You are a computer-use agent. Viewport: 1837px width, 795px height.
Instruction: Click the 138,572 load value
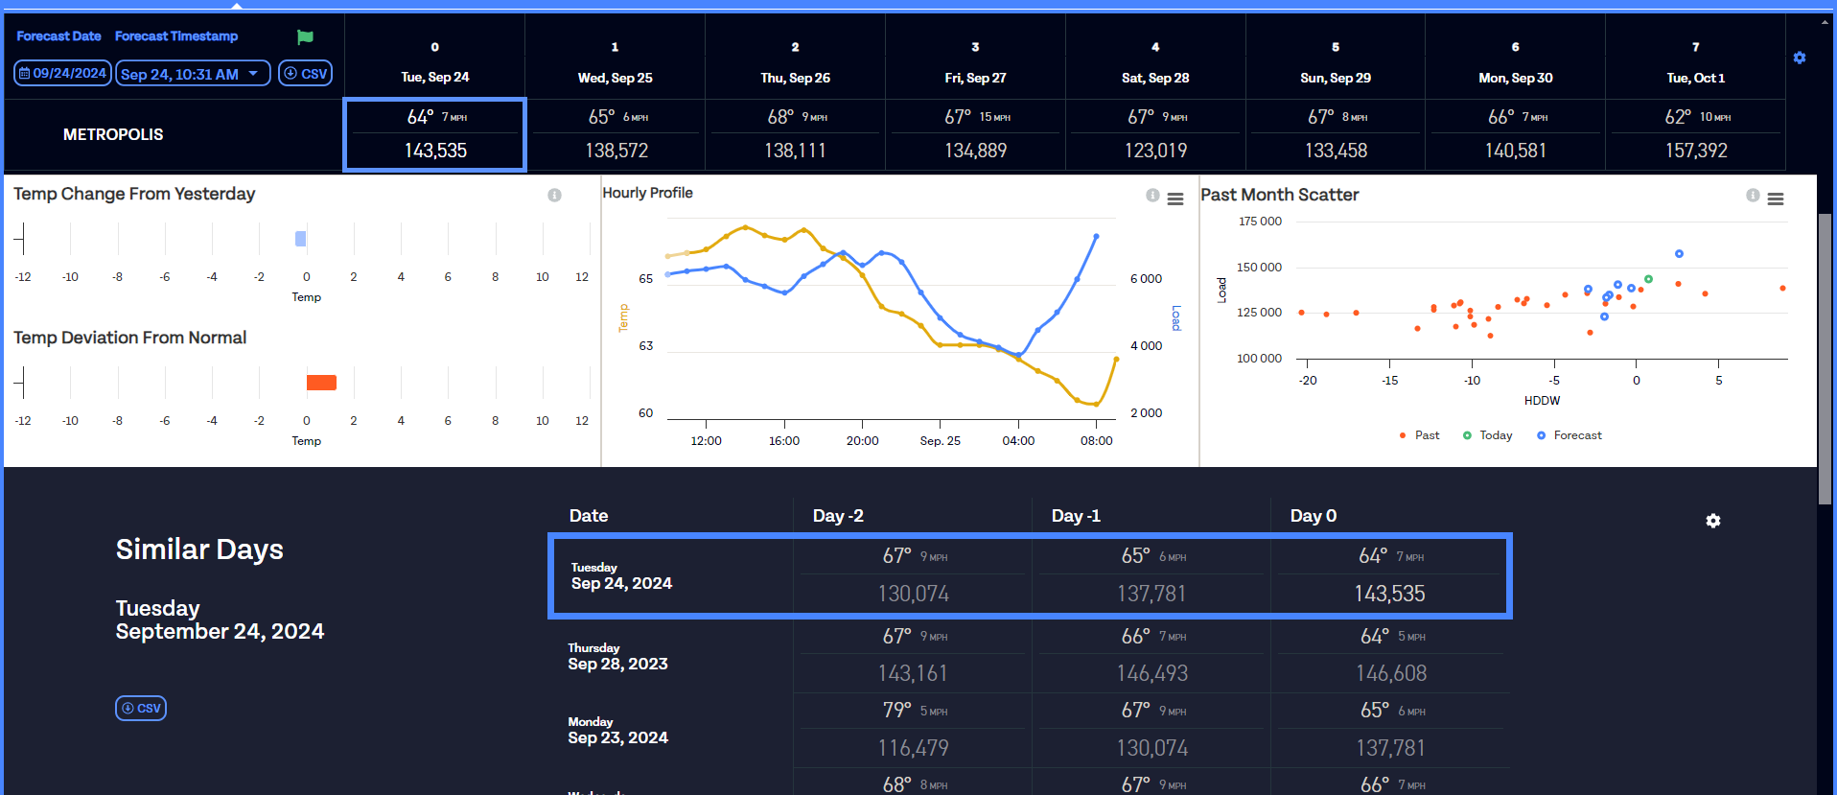616,151
